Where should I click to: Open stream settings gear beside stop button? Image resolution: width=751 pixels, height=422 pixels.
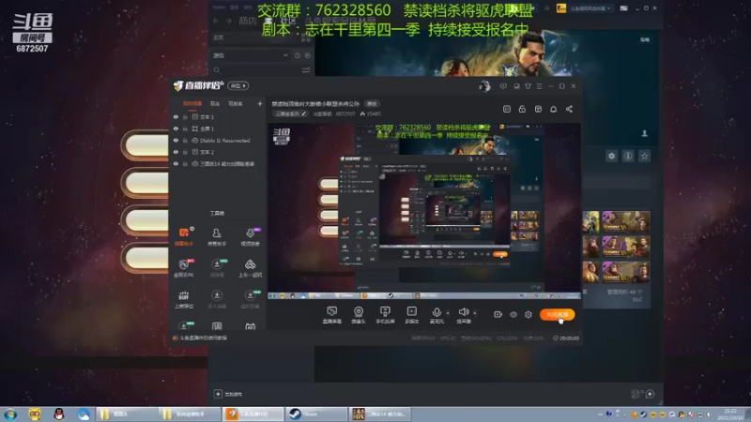(x=529, y=314)
